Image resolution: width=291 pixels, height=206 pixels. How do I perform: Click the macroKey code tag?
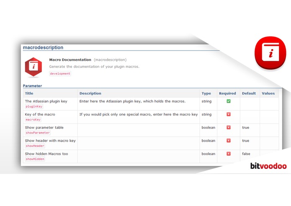33,120
